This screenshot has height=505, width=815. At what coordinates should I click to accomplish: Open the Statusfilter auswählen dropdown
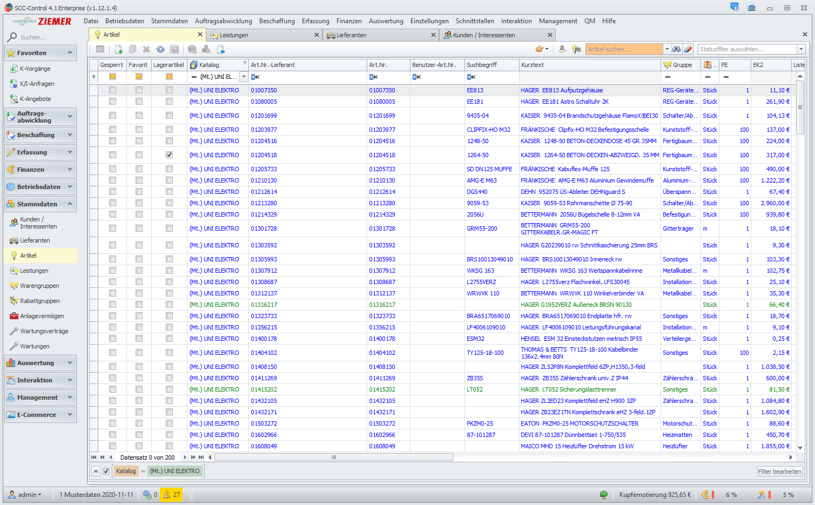801,49
